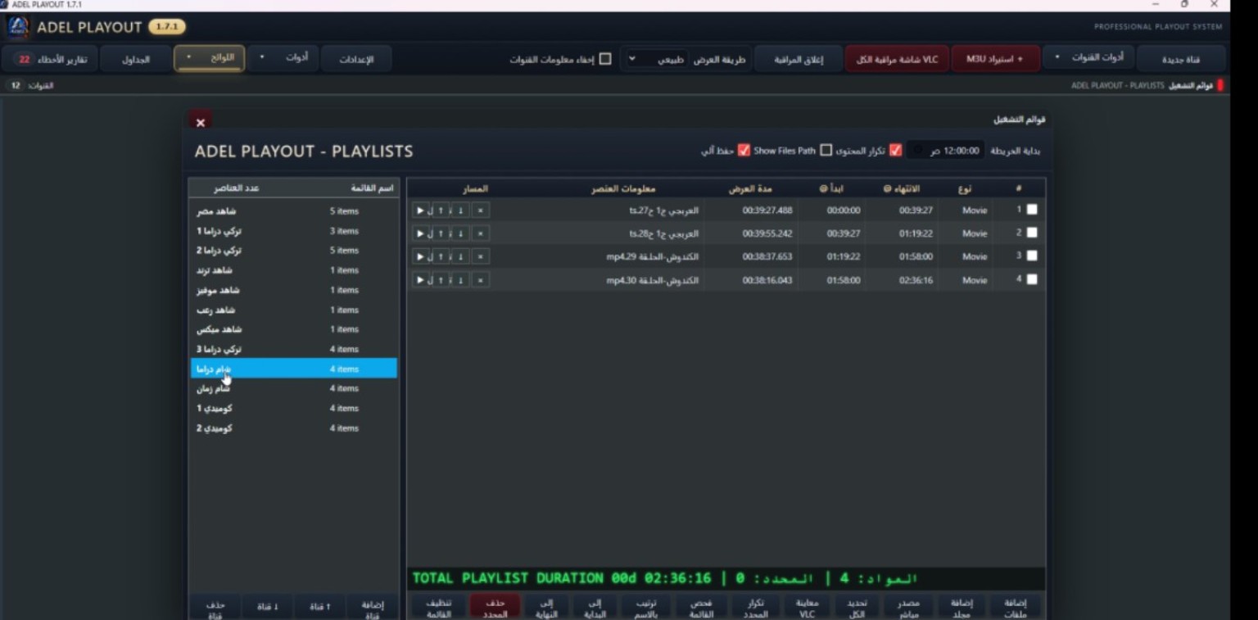Click the مصدر مباشر live source button

pos(909,608)
